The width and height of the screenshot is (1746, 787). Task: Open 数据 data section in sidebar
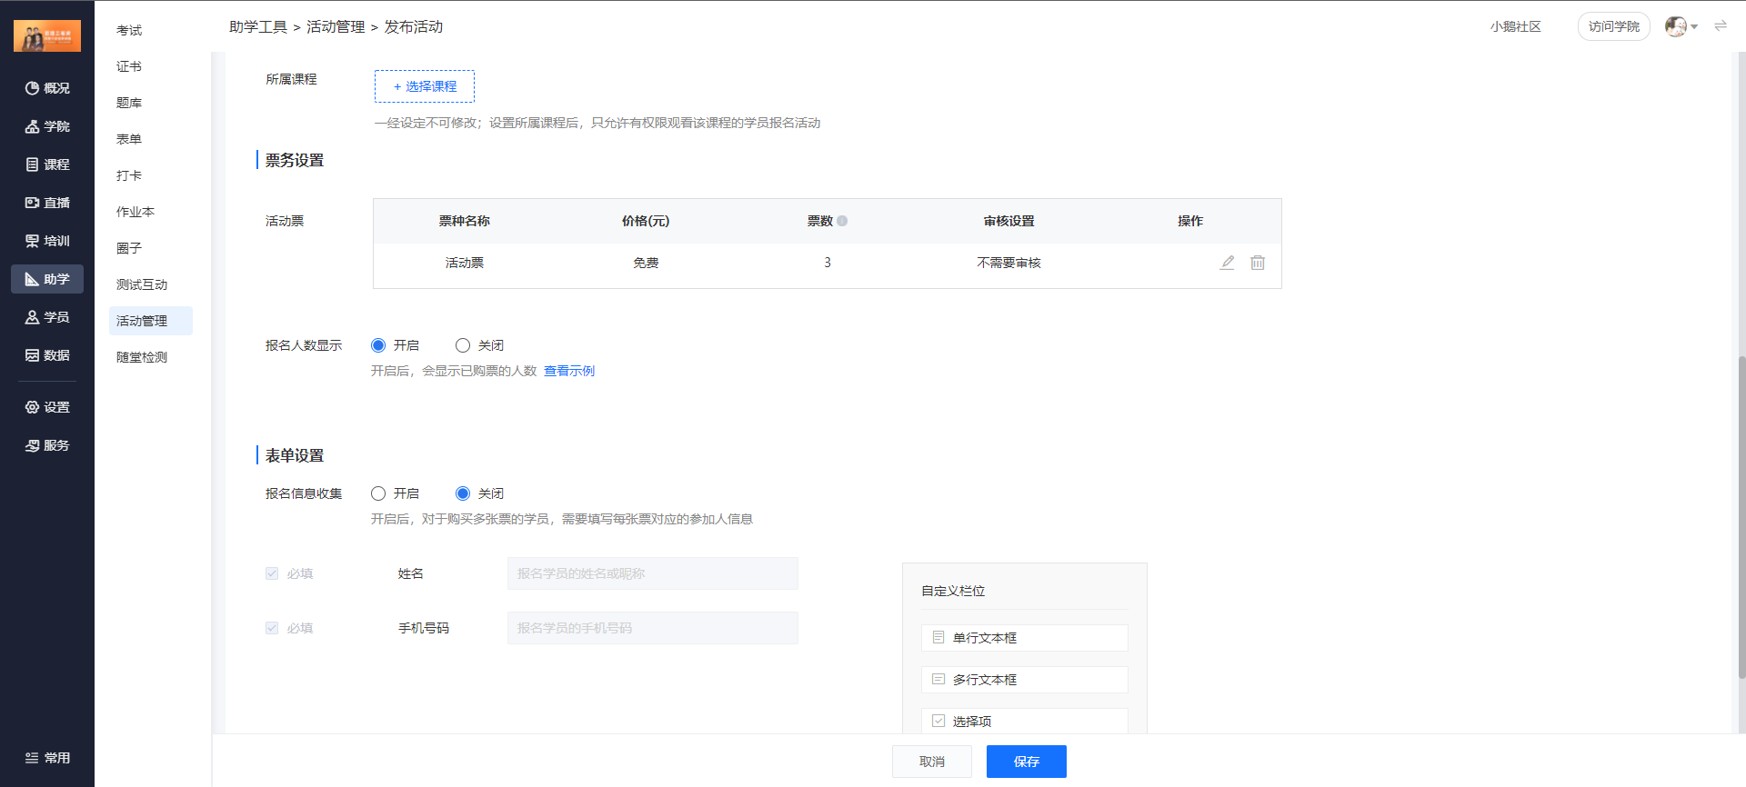pyautogui.click(x=47, y=355)
